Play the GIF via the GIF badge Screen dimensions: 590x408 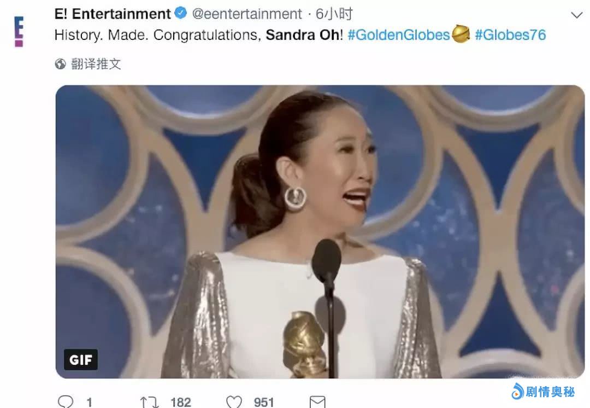pos(81,359)
